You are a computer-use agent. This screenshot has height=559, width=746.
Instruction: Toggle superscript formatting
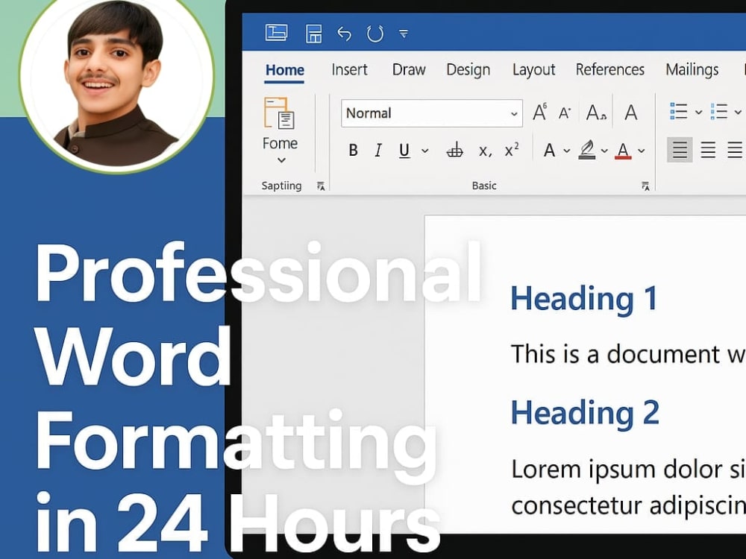pyautogui.click(x=512, y=151)
